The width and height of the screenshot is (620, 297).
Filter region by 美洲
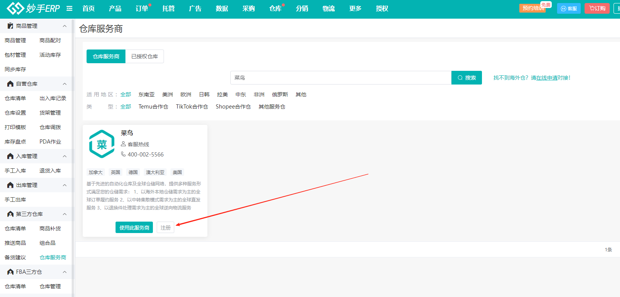[167, 94]
